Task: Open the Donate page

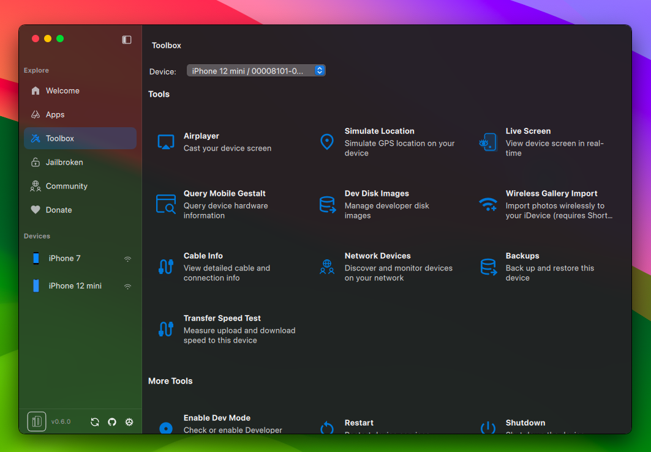Action: coord(80,210)
